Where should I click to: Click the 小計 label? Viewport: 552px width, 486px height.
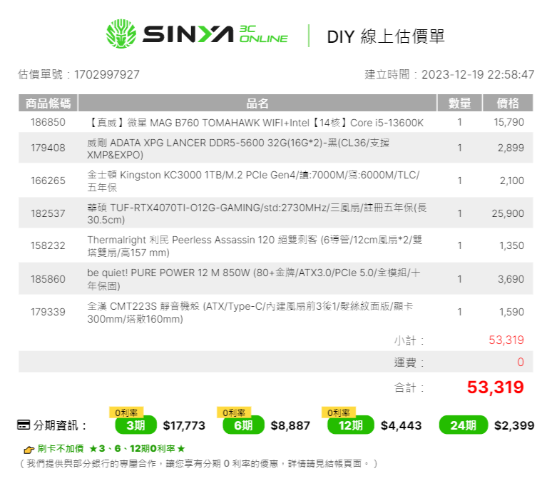409,340
